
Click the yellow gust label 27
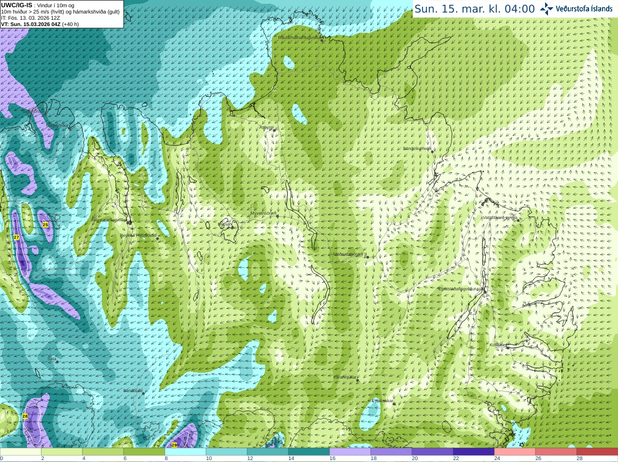pos(16,237)
